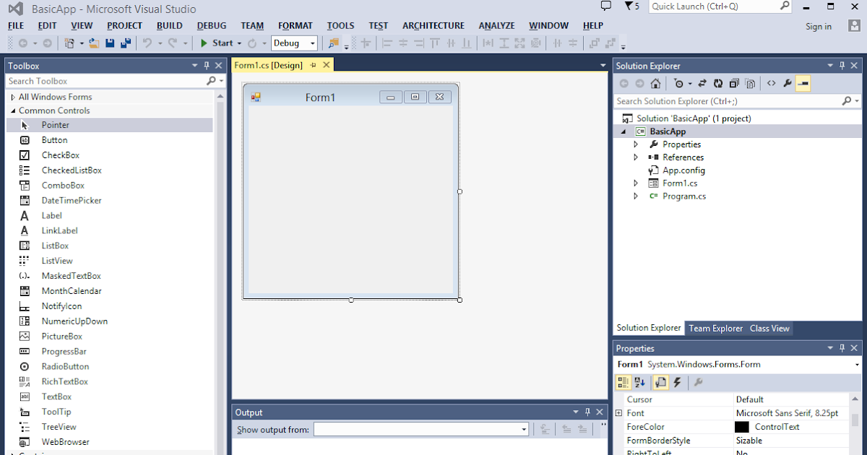Switch to the Team Explorer tab
The height and width of the screenshot is (455, 867).
(x=715, y=328)
